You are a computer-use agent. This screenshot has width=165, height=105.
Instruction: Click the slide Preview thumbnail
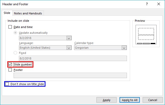pos(146,35)
